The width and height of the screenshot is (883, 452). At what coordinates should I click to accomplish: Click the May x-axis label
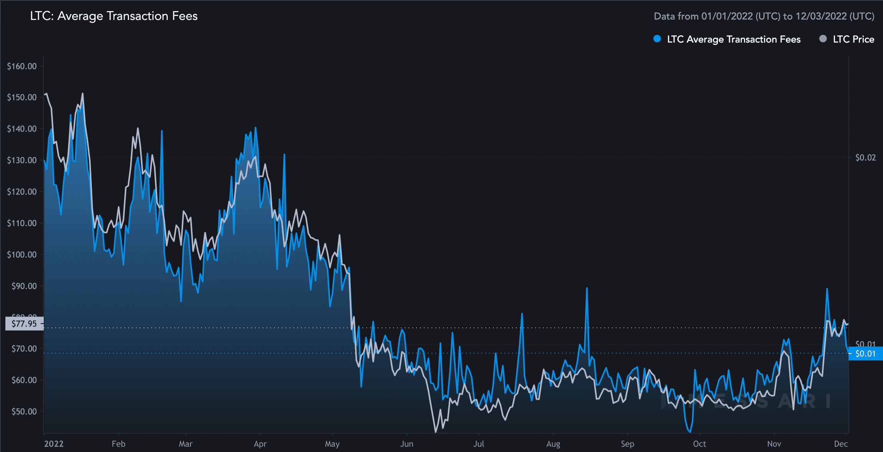pos(332,444)
